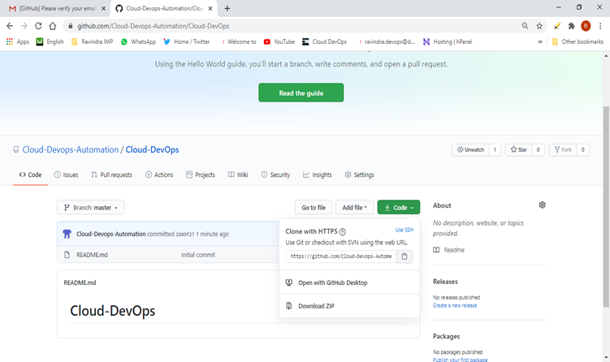Click Create a new release link

click(455, 306)
